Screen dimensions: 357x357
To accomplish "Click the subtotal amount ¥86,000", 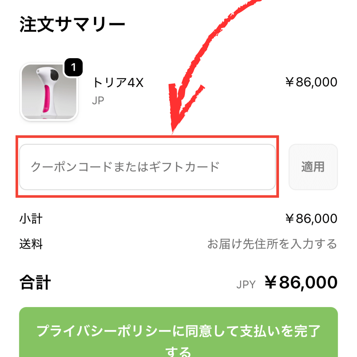I will coord(311,218).
